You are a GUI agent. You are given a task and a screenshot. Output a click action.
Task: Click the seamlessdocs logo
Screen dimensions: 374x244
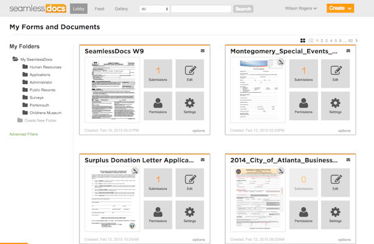37,8
